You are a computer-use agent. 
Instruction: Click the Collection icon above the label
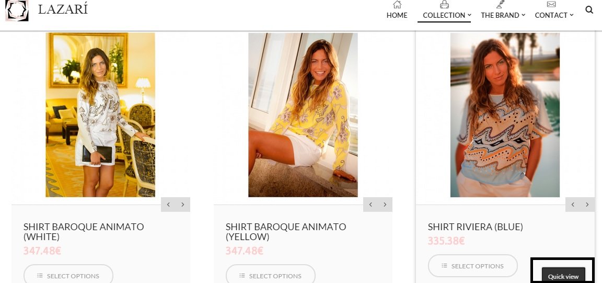tap(444, 5)
